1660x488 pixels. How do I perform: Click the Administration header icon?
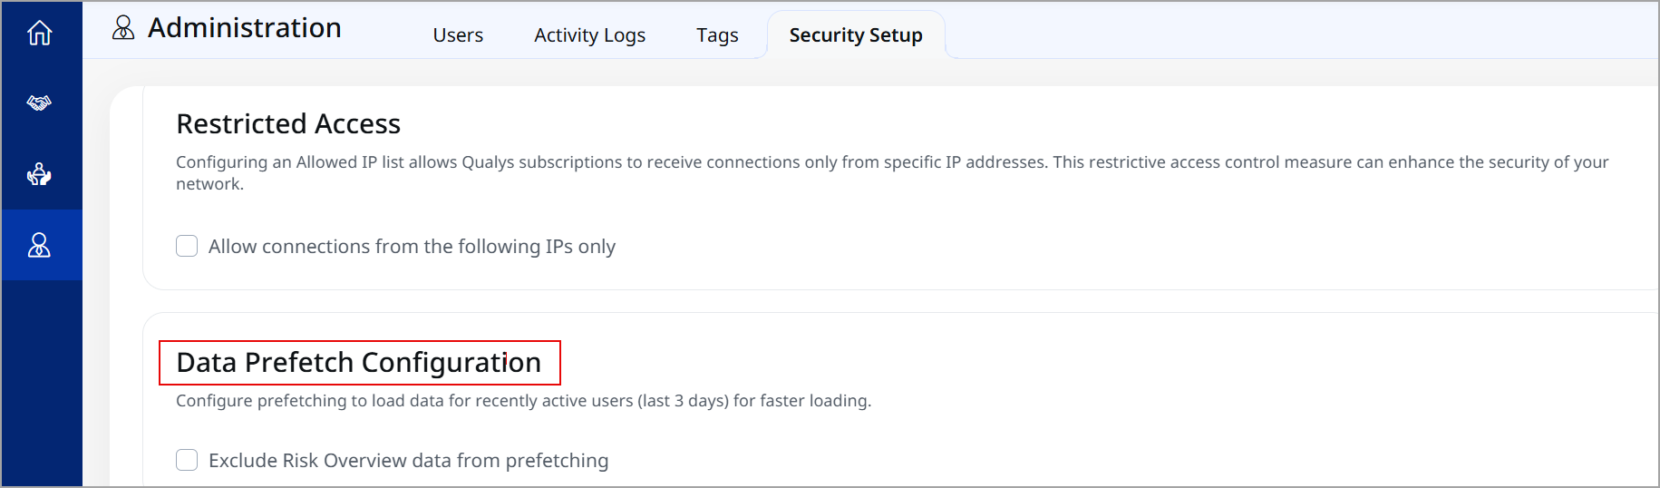(x=123, y=28)
